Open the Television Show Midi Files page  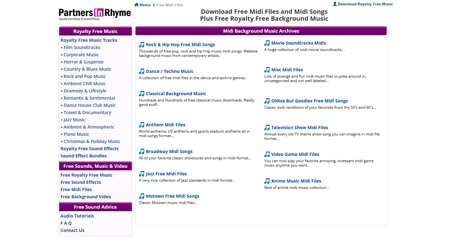coord(299,127)
